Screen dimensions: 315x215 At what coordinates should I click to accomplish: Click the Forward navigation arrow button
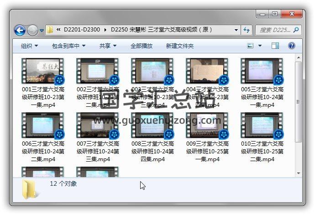(x=32, y=31)
